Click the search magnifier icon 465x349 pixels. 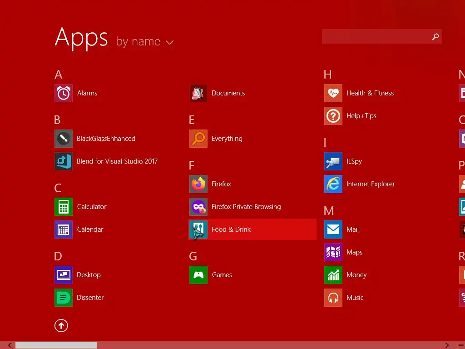435,36
